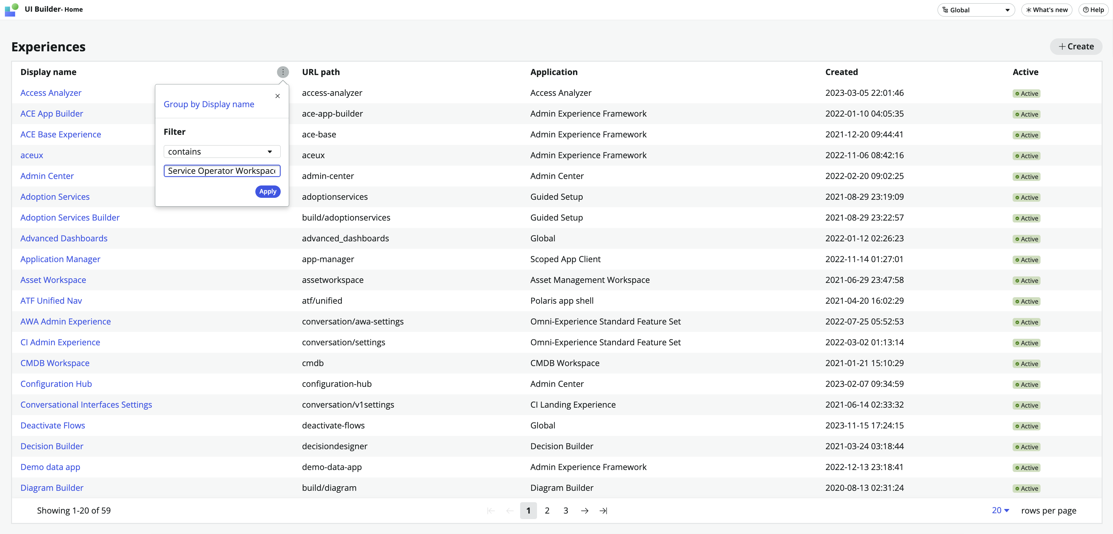
Task: Open the ATF Unified Nav link
Action: pyautogui.click(x=51, y=301)
